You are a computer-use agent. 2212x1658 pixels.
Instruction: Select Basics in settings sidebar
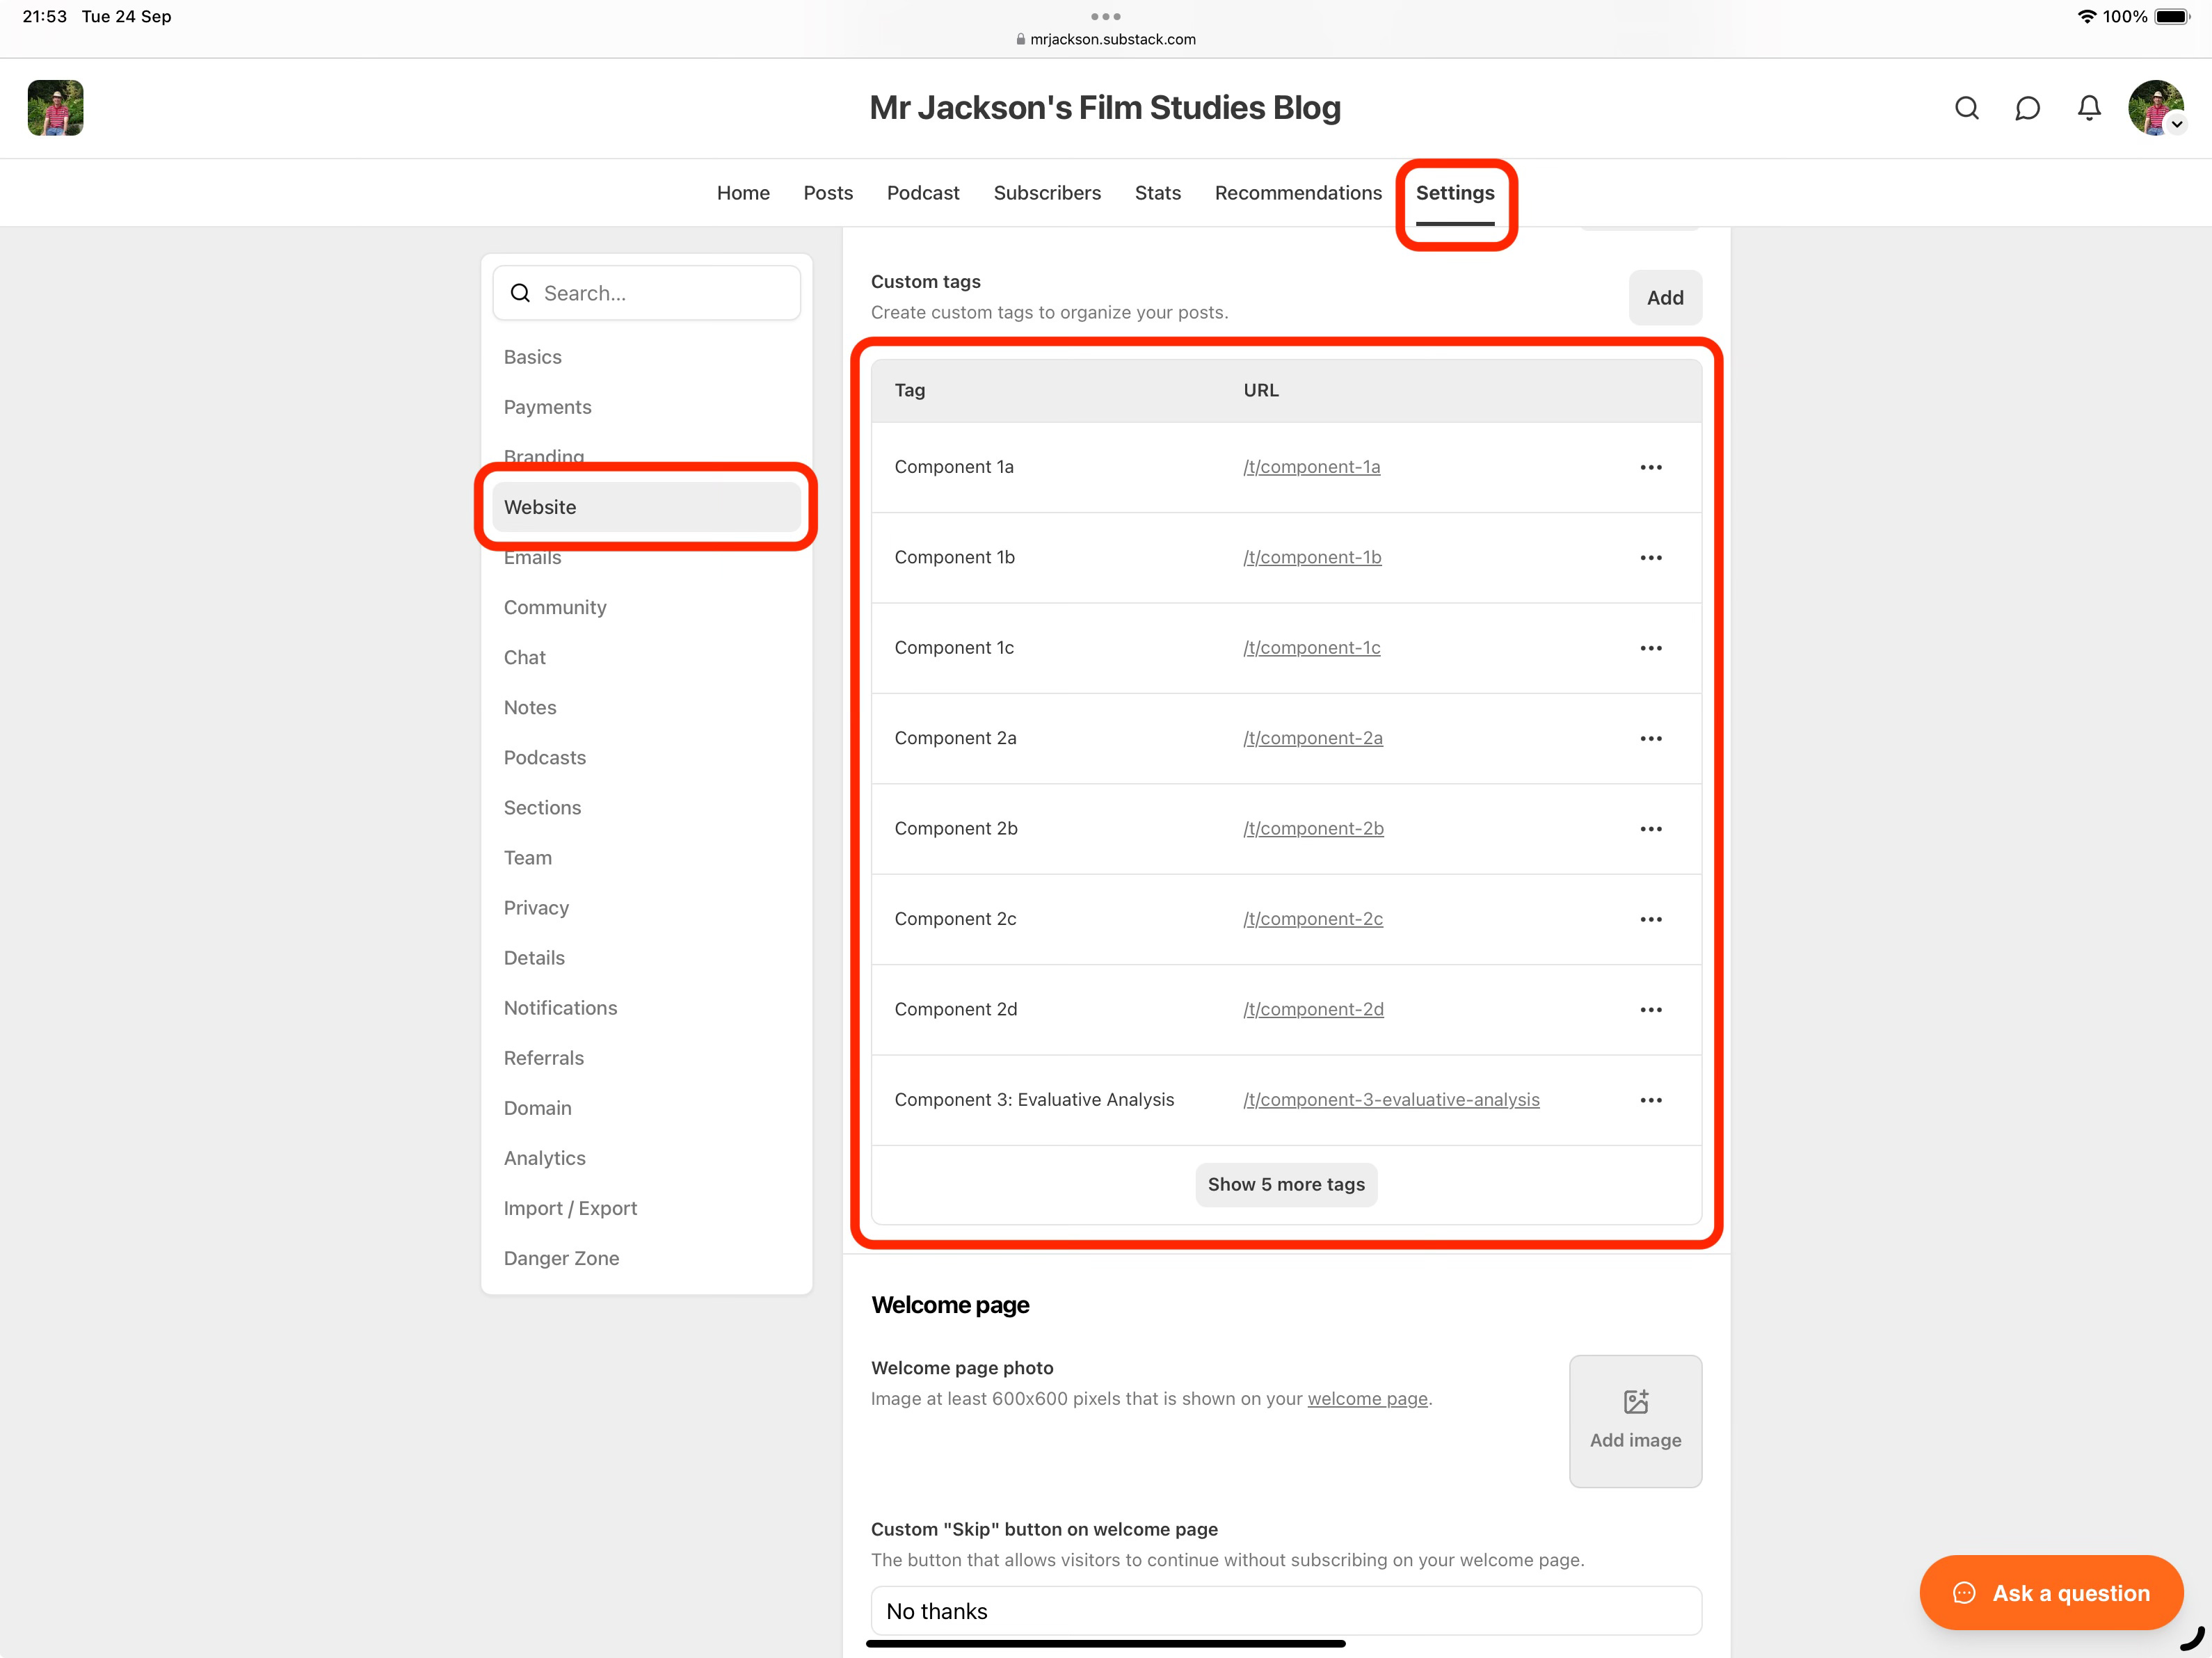click(x=646, y=357)
